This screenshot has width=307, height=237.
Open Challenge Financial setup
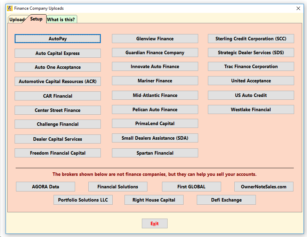click(x=58, y=124)
